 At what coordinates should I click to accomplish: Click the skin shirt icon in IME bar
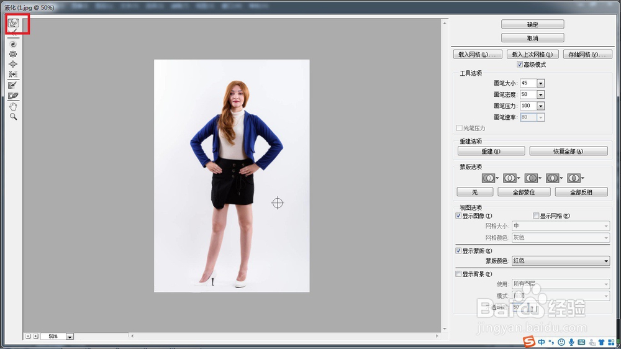point(602,342)
